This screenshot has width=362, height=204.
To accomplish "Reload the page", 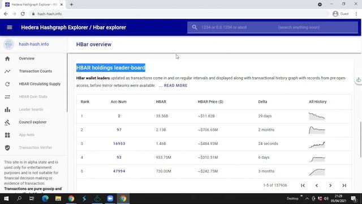I will pos(23,14).
